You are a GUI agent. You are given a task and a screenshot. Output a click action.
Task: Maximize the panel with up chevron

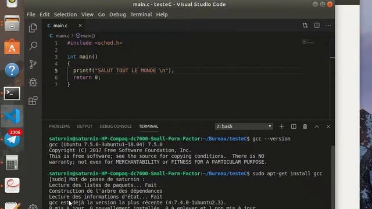point(317,127)
